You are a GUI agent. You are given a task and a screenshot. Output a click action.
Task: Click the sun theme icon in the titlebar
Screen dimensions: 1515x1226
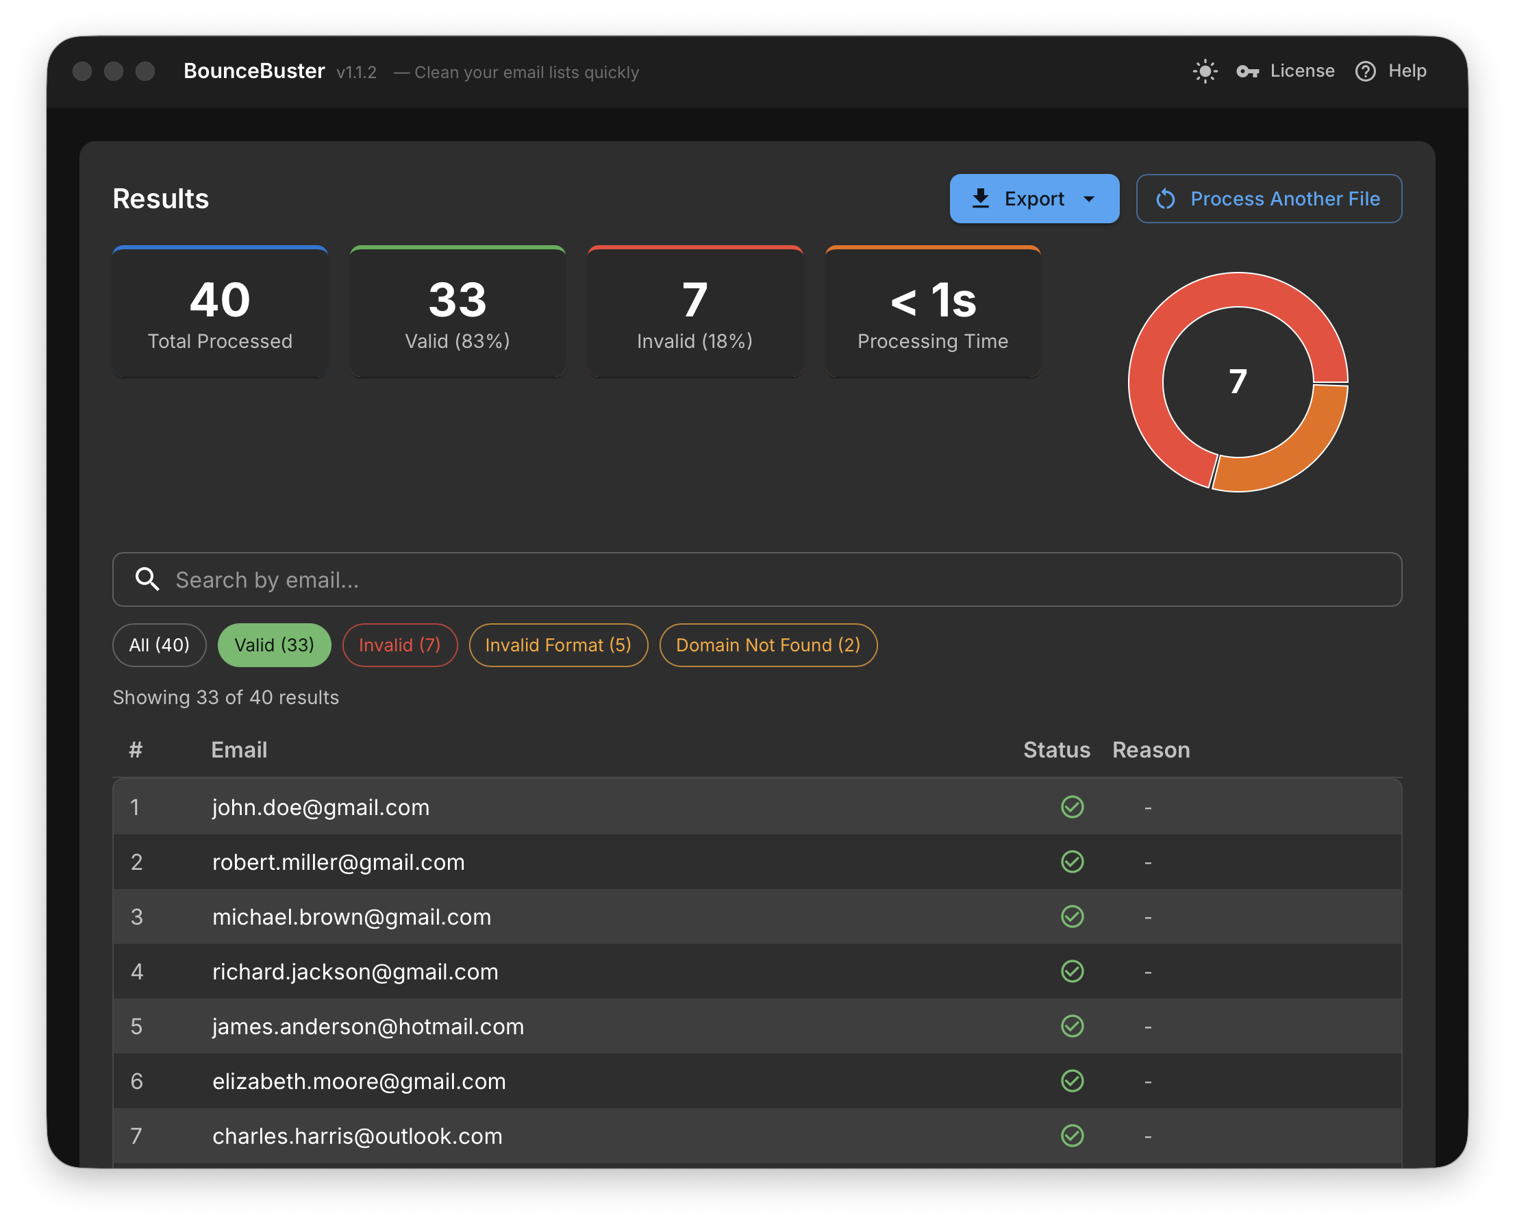(1204, 71)
